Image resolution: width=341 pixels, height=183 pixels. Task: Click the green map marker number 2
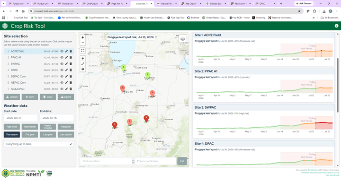click(123, 68)
